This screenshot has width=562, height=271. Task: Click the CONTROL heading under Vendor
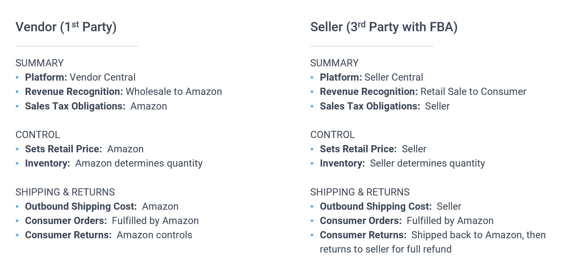pos(38,135)
